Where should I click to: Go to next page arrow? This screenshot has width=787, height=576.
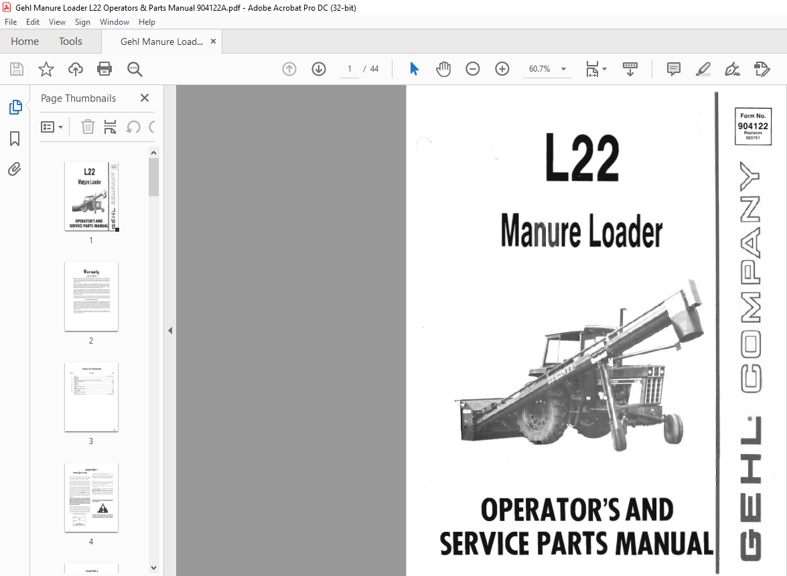coord(319,69)
